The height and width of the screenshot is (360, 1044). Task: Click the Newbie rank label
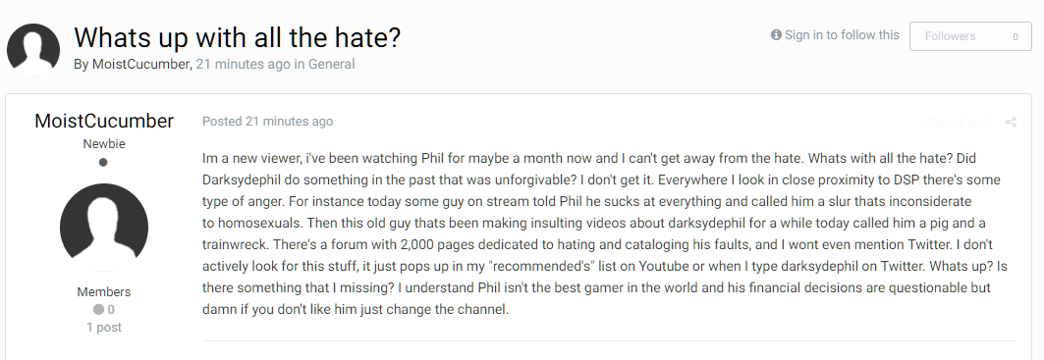[x=104, y=144]
